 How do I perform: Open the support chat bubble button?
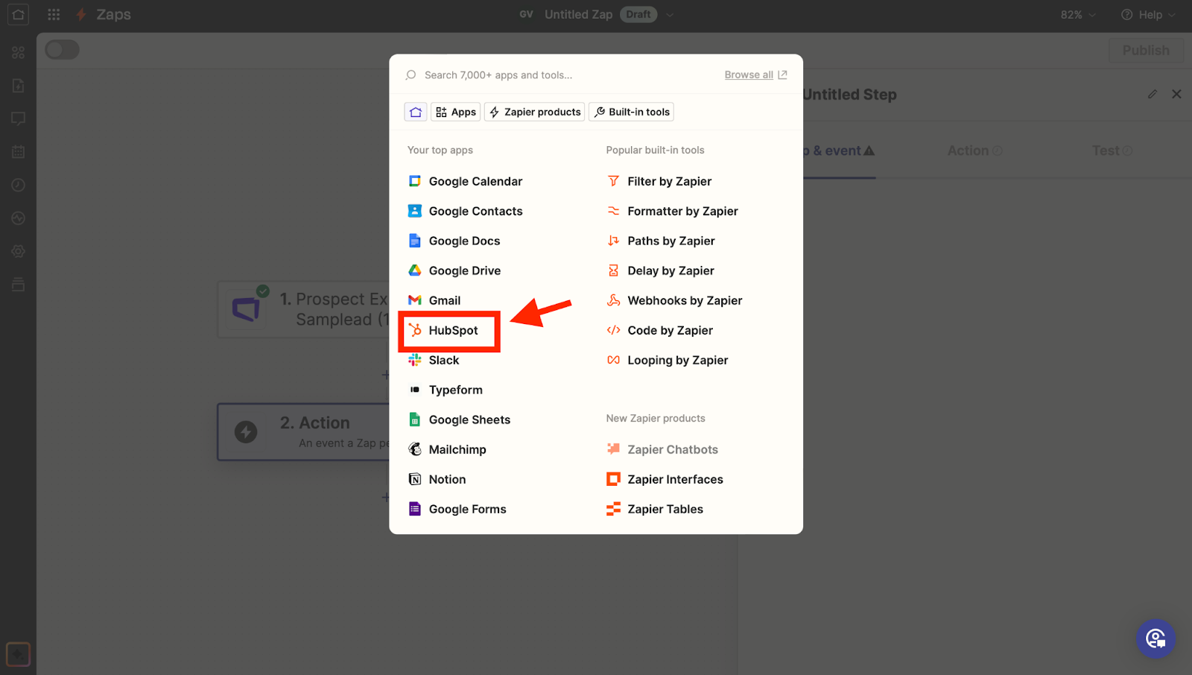[1155, 638]
